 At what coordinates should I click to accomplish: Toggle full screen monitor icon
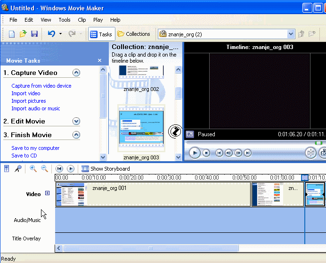point(190,134)
